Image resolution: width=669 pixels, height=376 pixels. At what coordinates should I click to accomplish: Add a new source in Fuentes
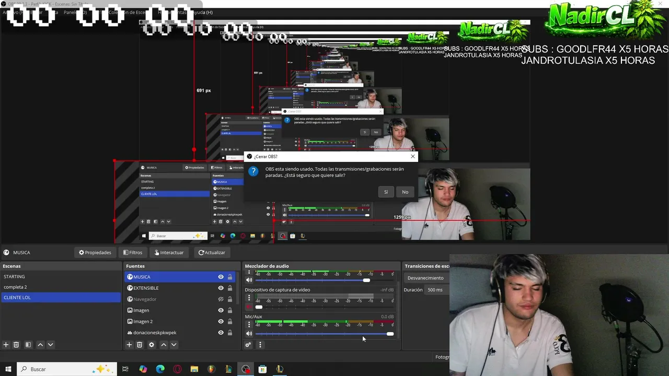[x=129, y=345]
